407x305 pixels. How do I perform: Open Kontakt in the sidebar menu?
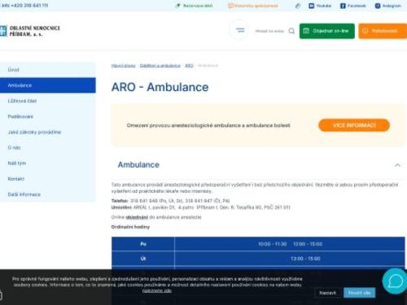(x=48, y=179)
